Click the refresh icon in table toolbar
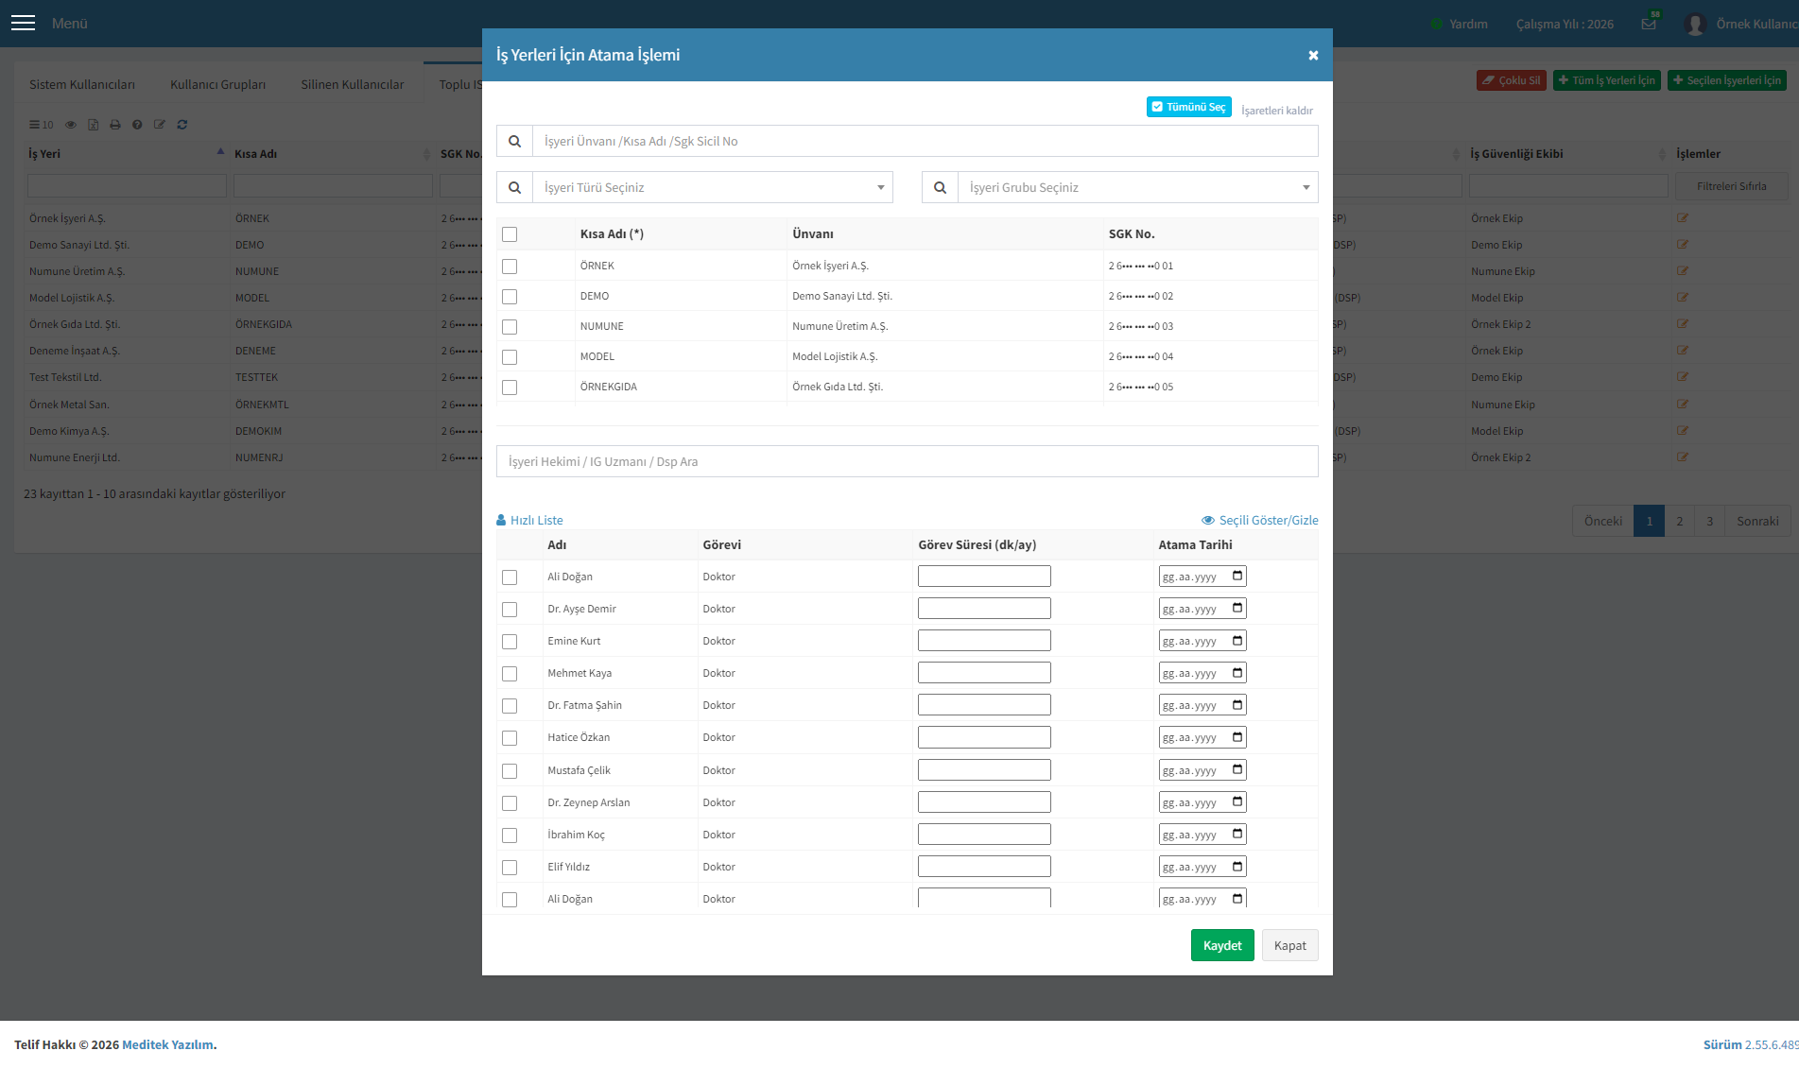This screenshot has width=1799, height=1068. [x=182, y=125]
